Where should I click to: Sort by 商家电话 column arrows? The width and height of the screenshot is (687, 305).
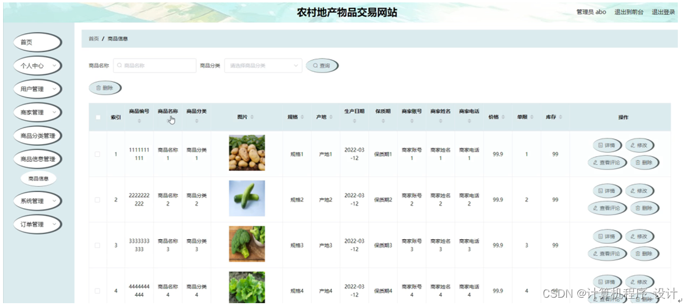469,121
